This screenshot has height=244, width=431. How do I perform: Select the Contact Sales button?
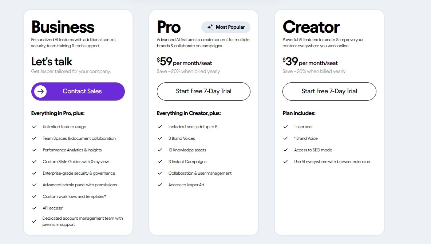click(x=78, y=91)
